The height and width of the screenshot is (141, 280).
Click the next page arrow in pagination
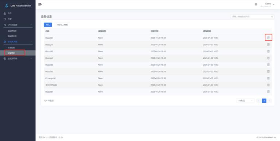pyautogui.click(x=270, y=101)
